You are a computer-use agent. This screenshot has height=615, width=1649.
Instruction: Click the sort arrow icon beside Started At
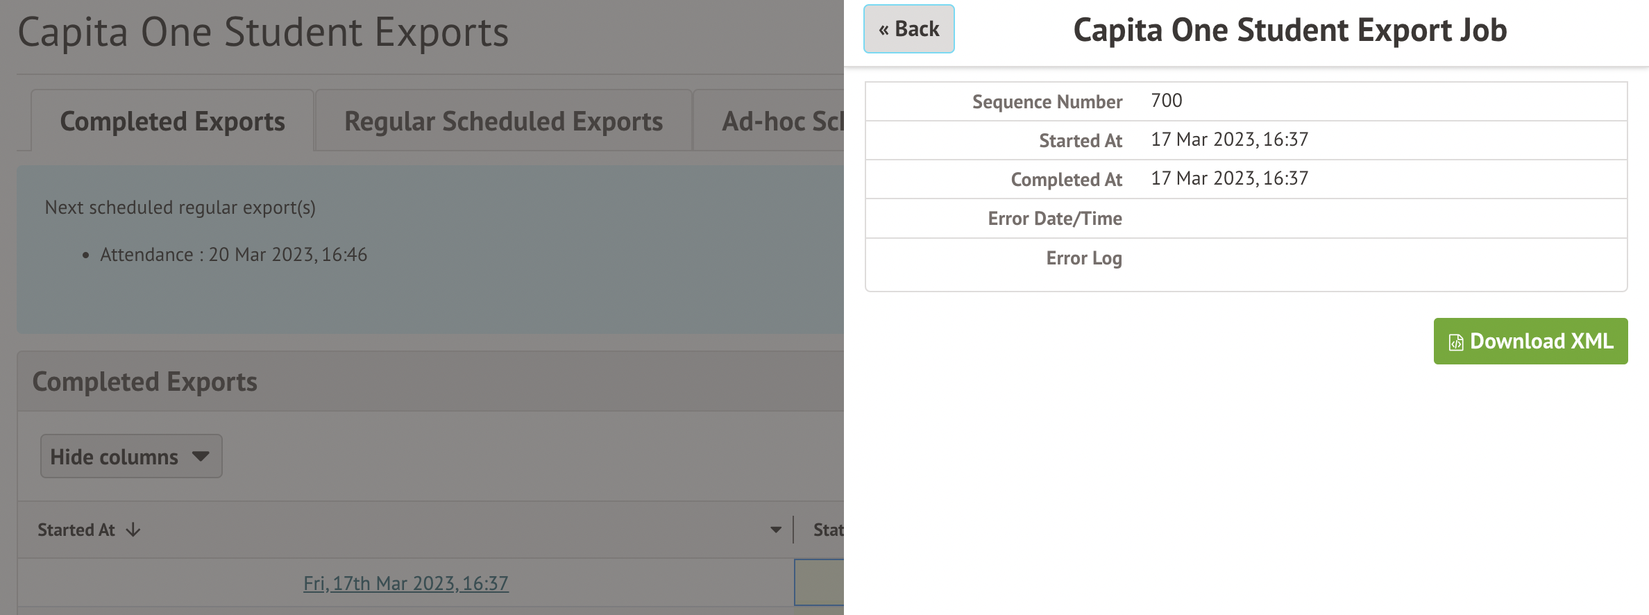(133, 530)
